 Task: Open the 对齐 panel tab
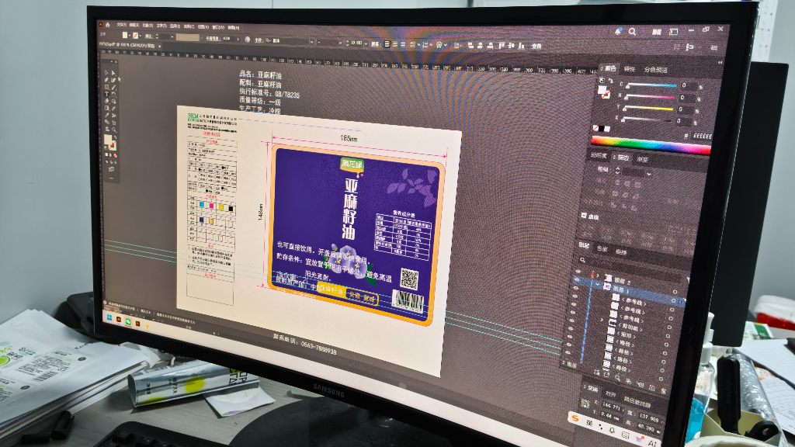click(x=610, y=393)
